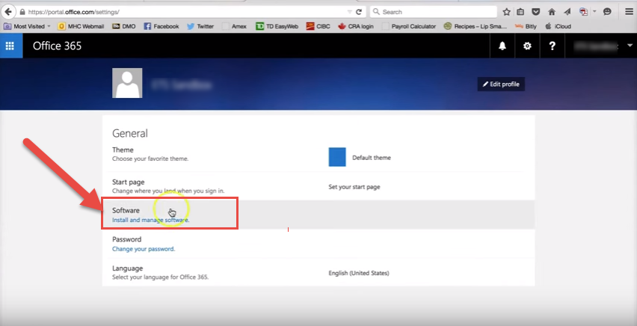Screen dimensions: 637x326
Task: Click the address bar URL
Action: point(74,12)
